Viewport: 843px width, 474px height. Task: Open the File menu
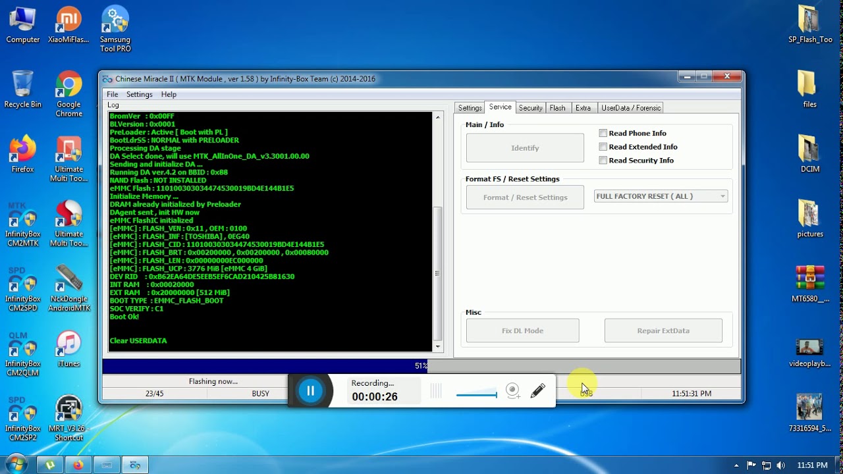(113, 94)
